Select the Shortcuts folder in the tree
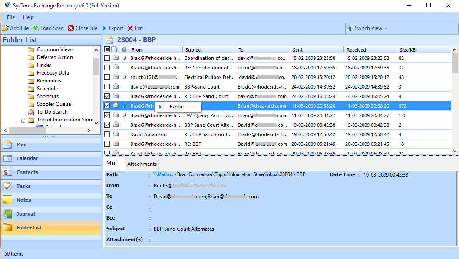Viewport: 459px width, 259px height. coord(47,96)
